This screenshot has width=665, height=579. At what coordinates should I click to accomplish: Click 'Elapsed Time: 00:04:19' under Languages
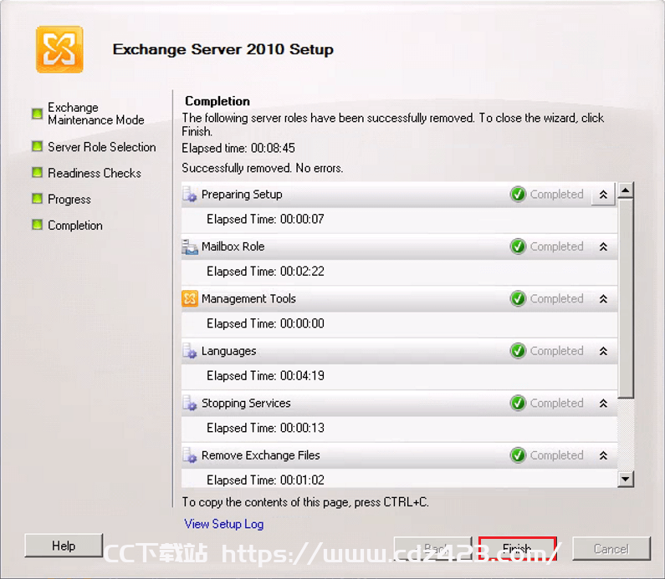(x=265, y=376)
